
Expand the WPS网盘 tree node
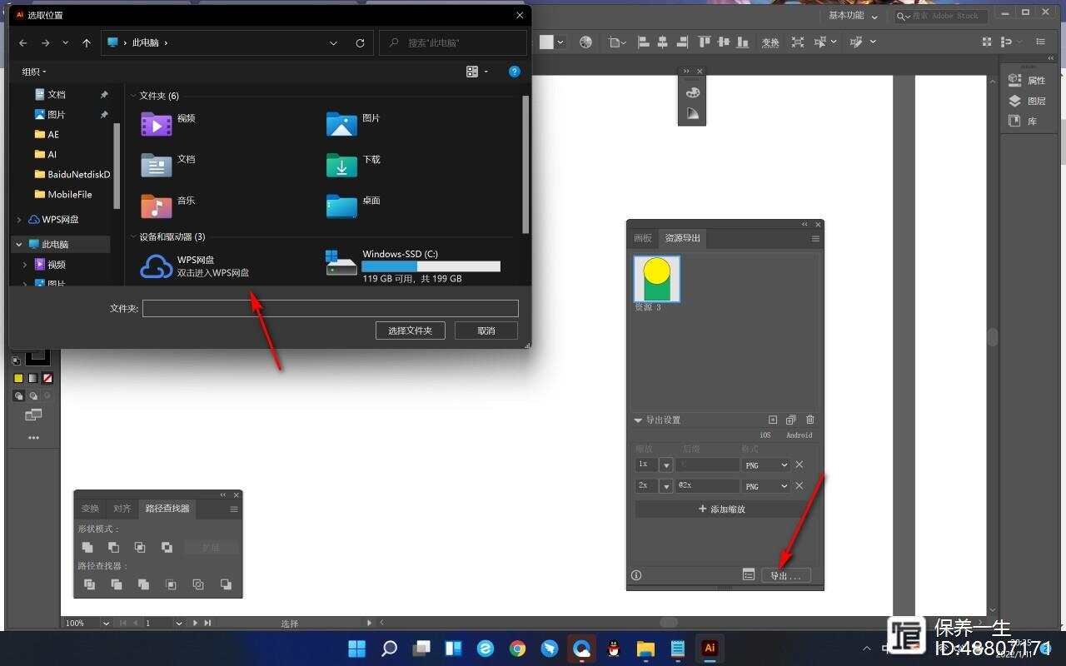(19, 220)
